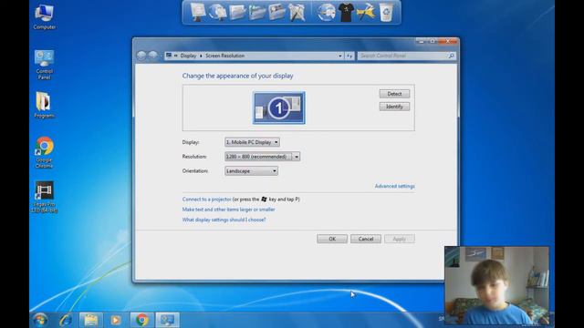Click the globe icon in top dock
The width and height of the screenshot is (584, 328).
tap(327, 12)
